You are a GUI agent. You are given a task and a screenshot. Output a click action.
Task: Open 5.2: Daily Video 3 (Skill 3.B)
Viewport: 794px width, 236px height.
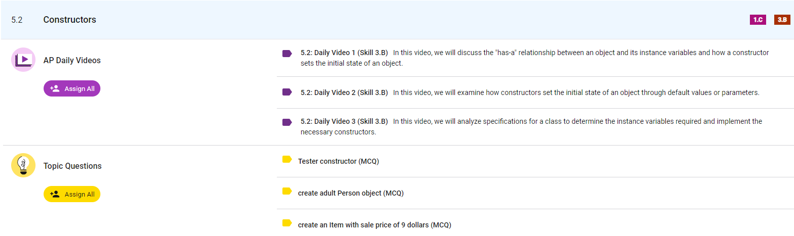point(344,121)
